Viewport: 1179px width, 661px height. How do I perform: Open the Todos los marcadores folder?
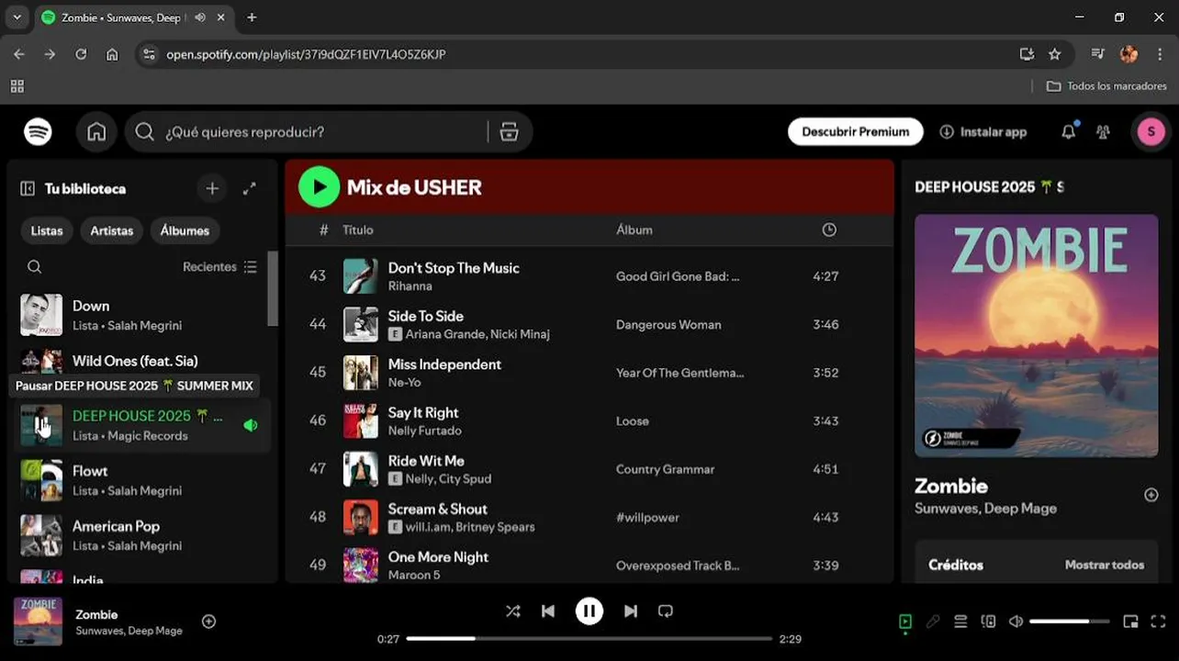tap(1106, 85)
